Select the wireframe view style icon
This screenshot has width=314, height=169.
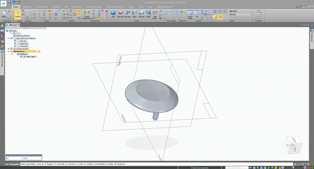pyautogui.click(x=215, y=12)
